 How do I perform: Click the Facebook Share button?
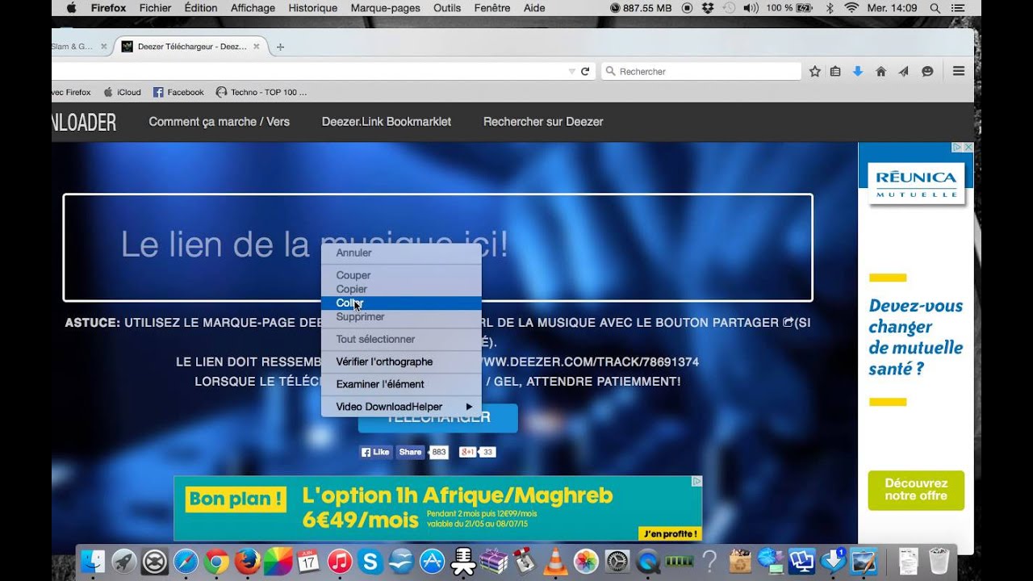pos(410,452)
